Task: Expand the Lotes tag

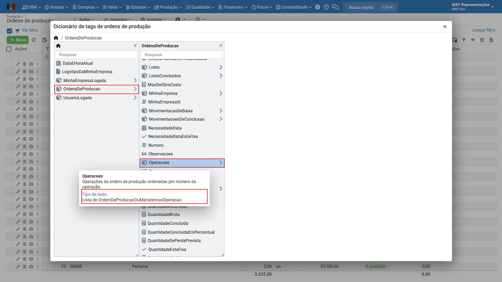Action: 182,67
